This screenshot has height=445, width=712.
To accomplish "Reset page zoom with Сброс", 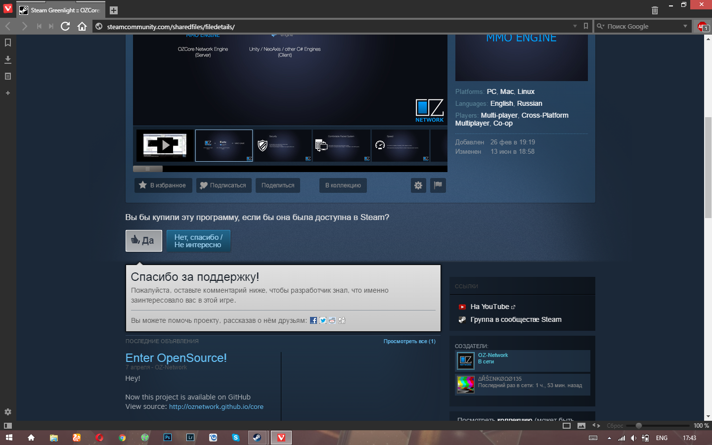I will click(615, 426).
